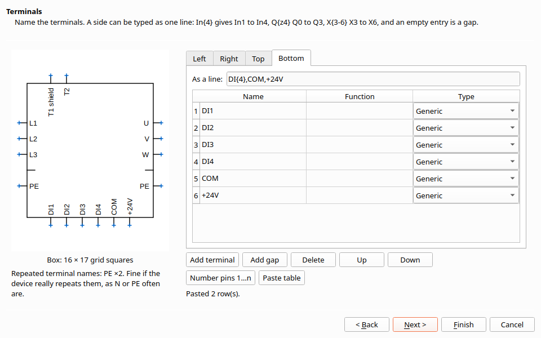The width and height of the screenshot is (541, 338).
Task: Click Number pins 1...n button
Action: coord(220,278)
